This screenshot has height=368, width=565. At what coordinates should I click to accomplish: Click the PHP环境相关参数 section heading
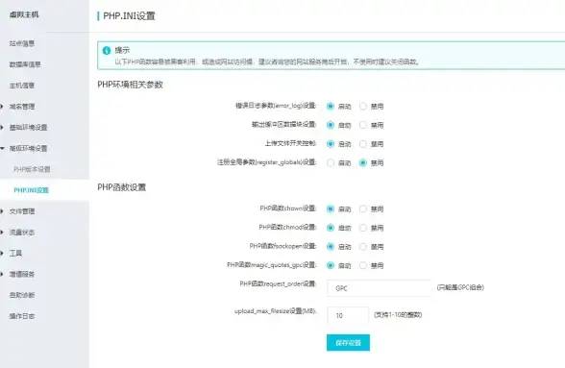(x=130, y=85)
